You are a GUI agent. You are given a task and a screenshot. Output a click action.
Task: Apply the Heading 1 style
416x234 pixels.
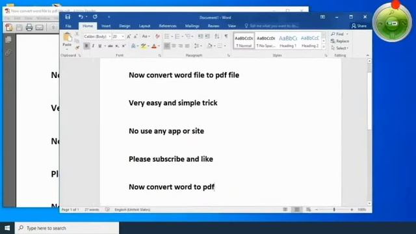coord(288,41)
